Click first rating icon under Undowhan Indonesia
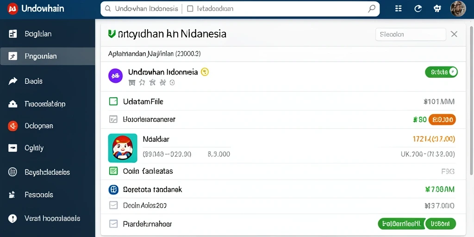Viewport: 474px width, 237px height. pos(132,82)
